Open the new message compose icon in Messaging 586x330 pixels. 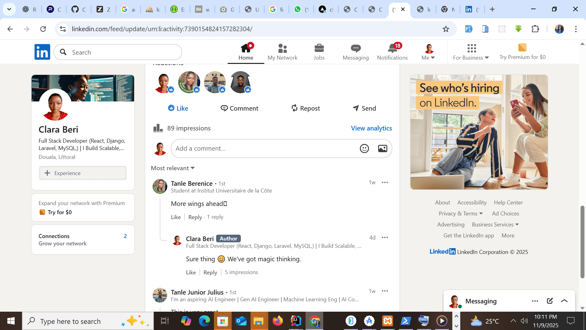pos(550,301)
